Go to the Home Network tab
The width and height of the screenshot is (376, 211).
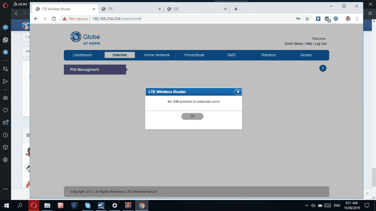pos(157,55)
